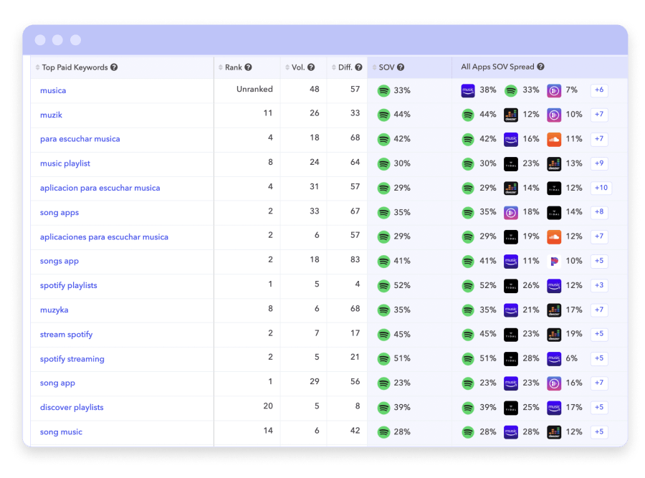The width and height of the screenshot is (645, 478).
Task: Expand +10 more apps for aplicacion para escuchar musica
Action: [x=601, y=188]
